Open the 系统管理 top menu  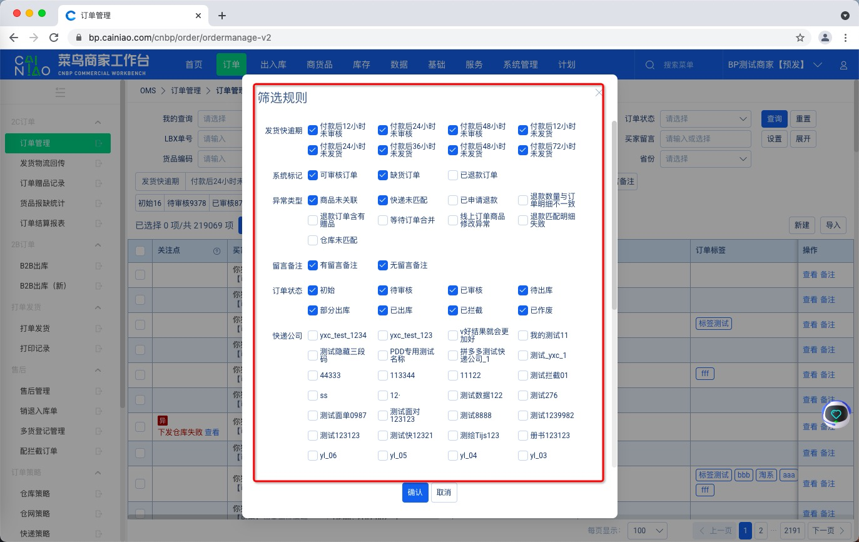pyautogui.click(x=521, y=64)
